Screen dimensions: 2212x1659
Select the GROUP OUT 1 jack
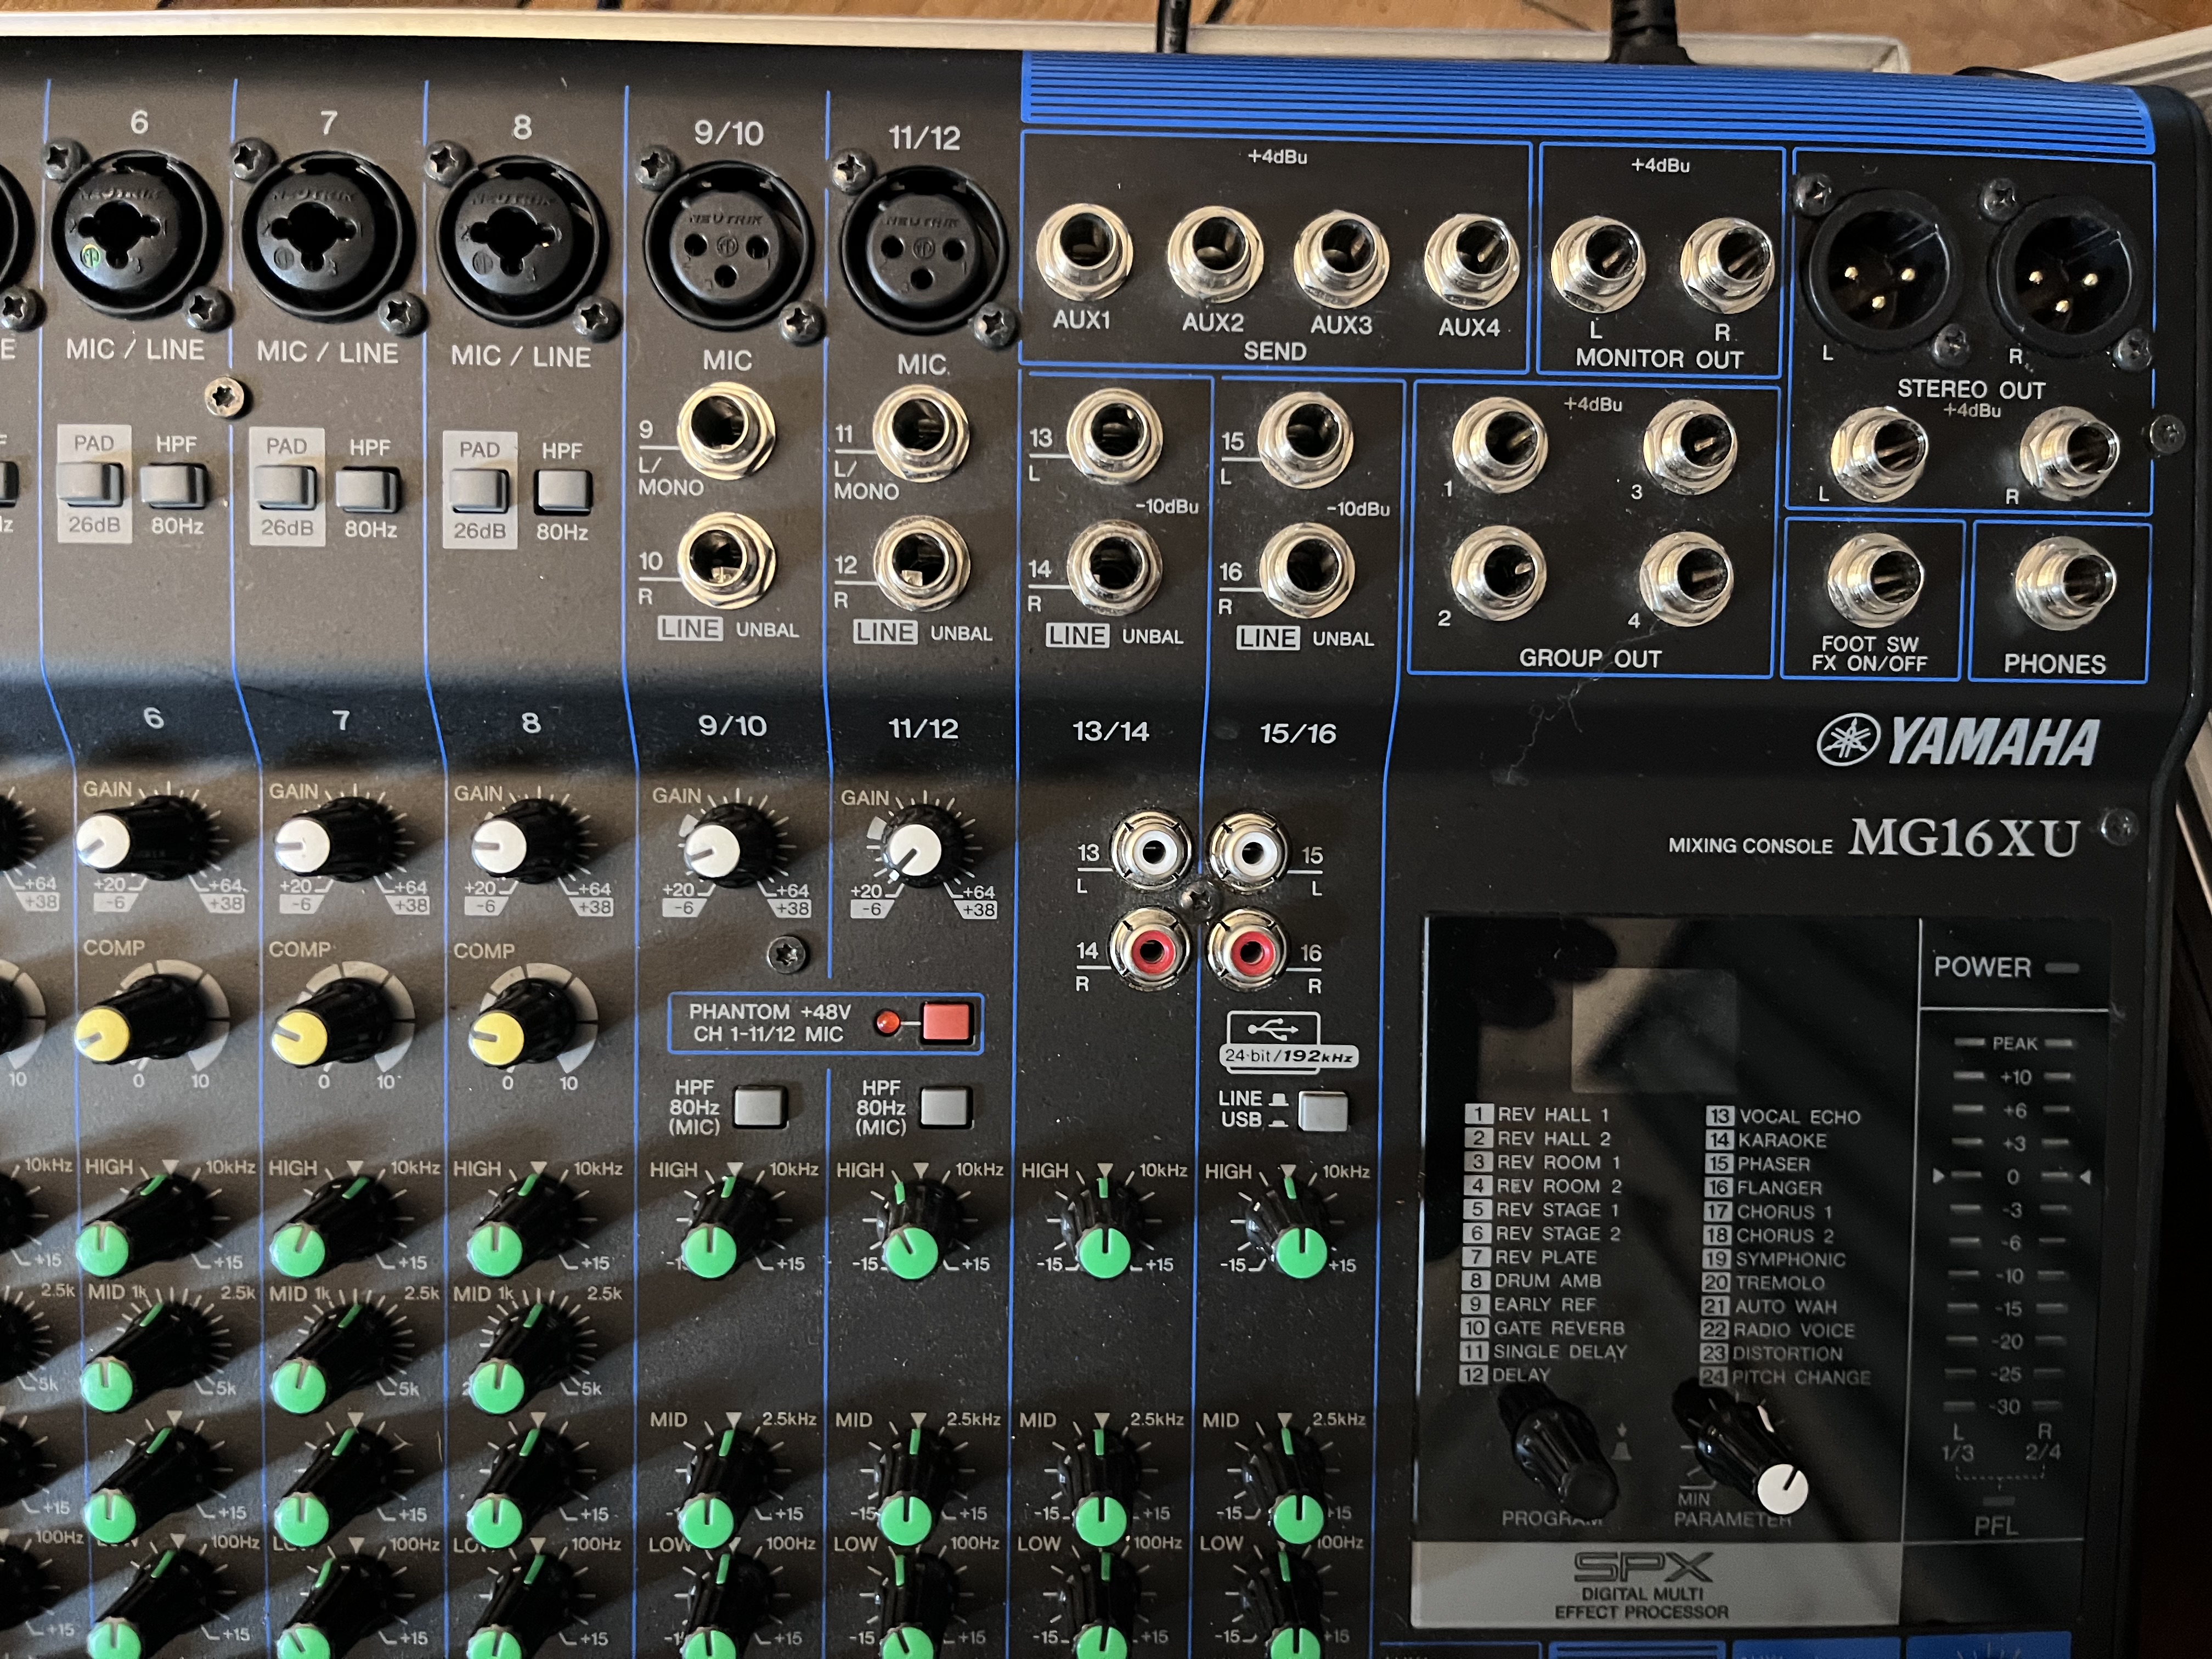point(1498,446)
